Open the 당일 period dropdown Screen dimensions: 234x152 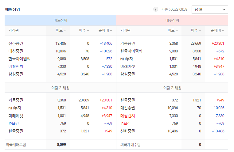pyautogui.click(x=210, y=10)
